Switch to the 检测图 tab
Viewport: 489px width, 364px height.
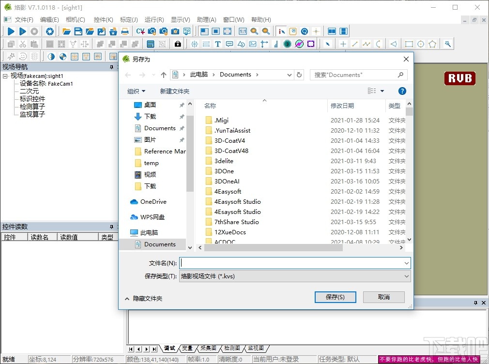[232, 348]
